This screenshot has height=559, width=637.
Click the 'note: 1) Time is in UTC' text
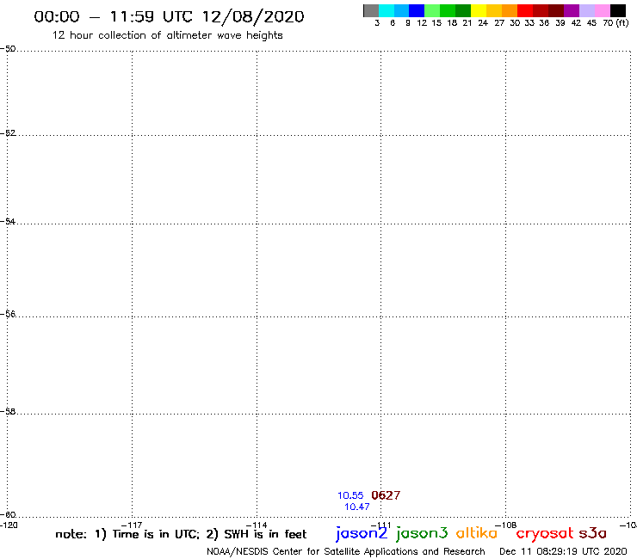pos(127,534)
